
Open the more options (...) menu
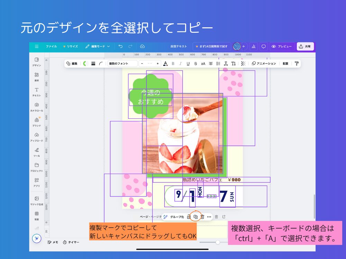209,217
